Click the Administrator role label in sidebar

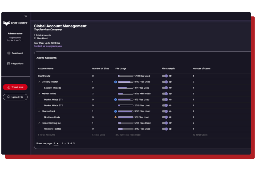pos(15,34)
